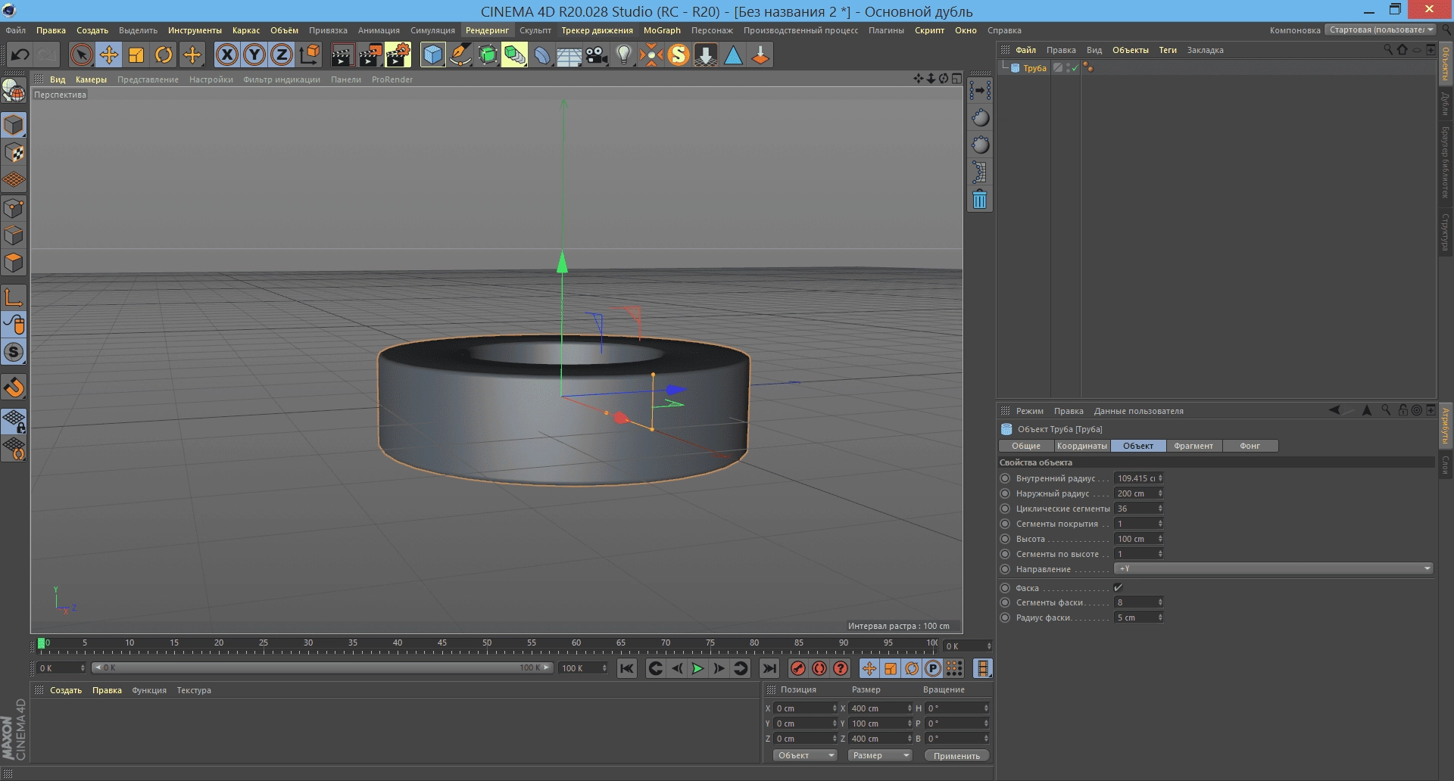
Task: Render to Picture Viewer
Action: click(370, 54)
